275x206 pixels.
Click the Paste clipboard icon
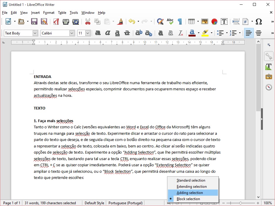107,21
